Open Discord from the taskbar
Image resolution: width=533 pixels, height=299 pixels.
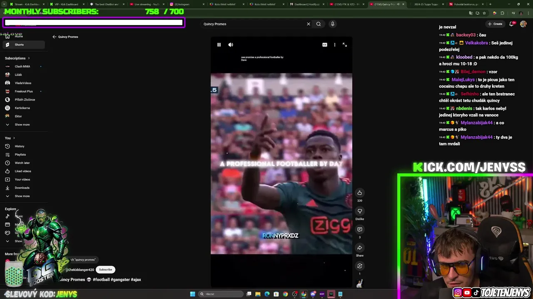[x=313, y=294]
